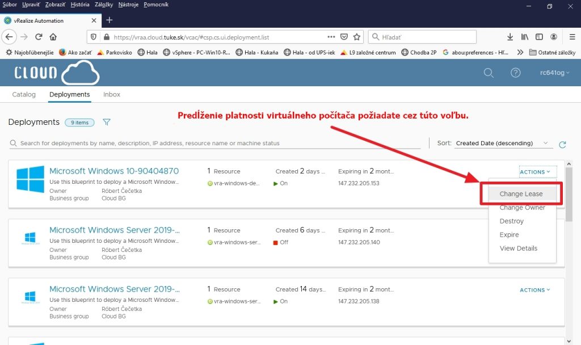
Task: Expand Actions for the third deployment
Action: 535,290
